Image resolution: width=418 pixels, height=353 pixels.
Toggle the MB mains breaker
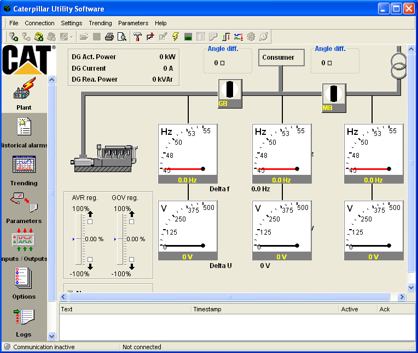tap(334, 98)
